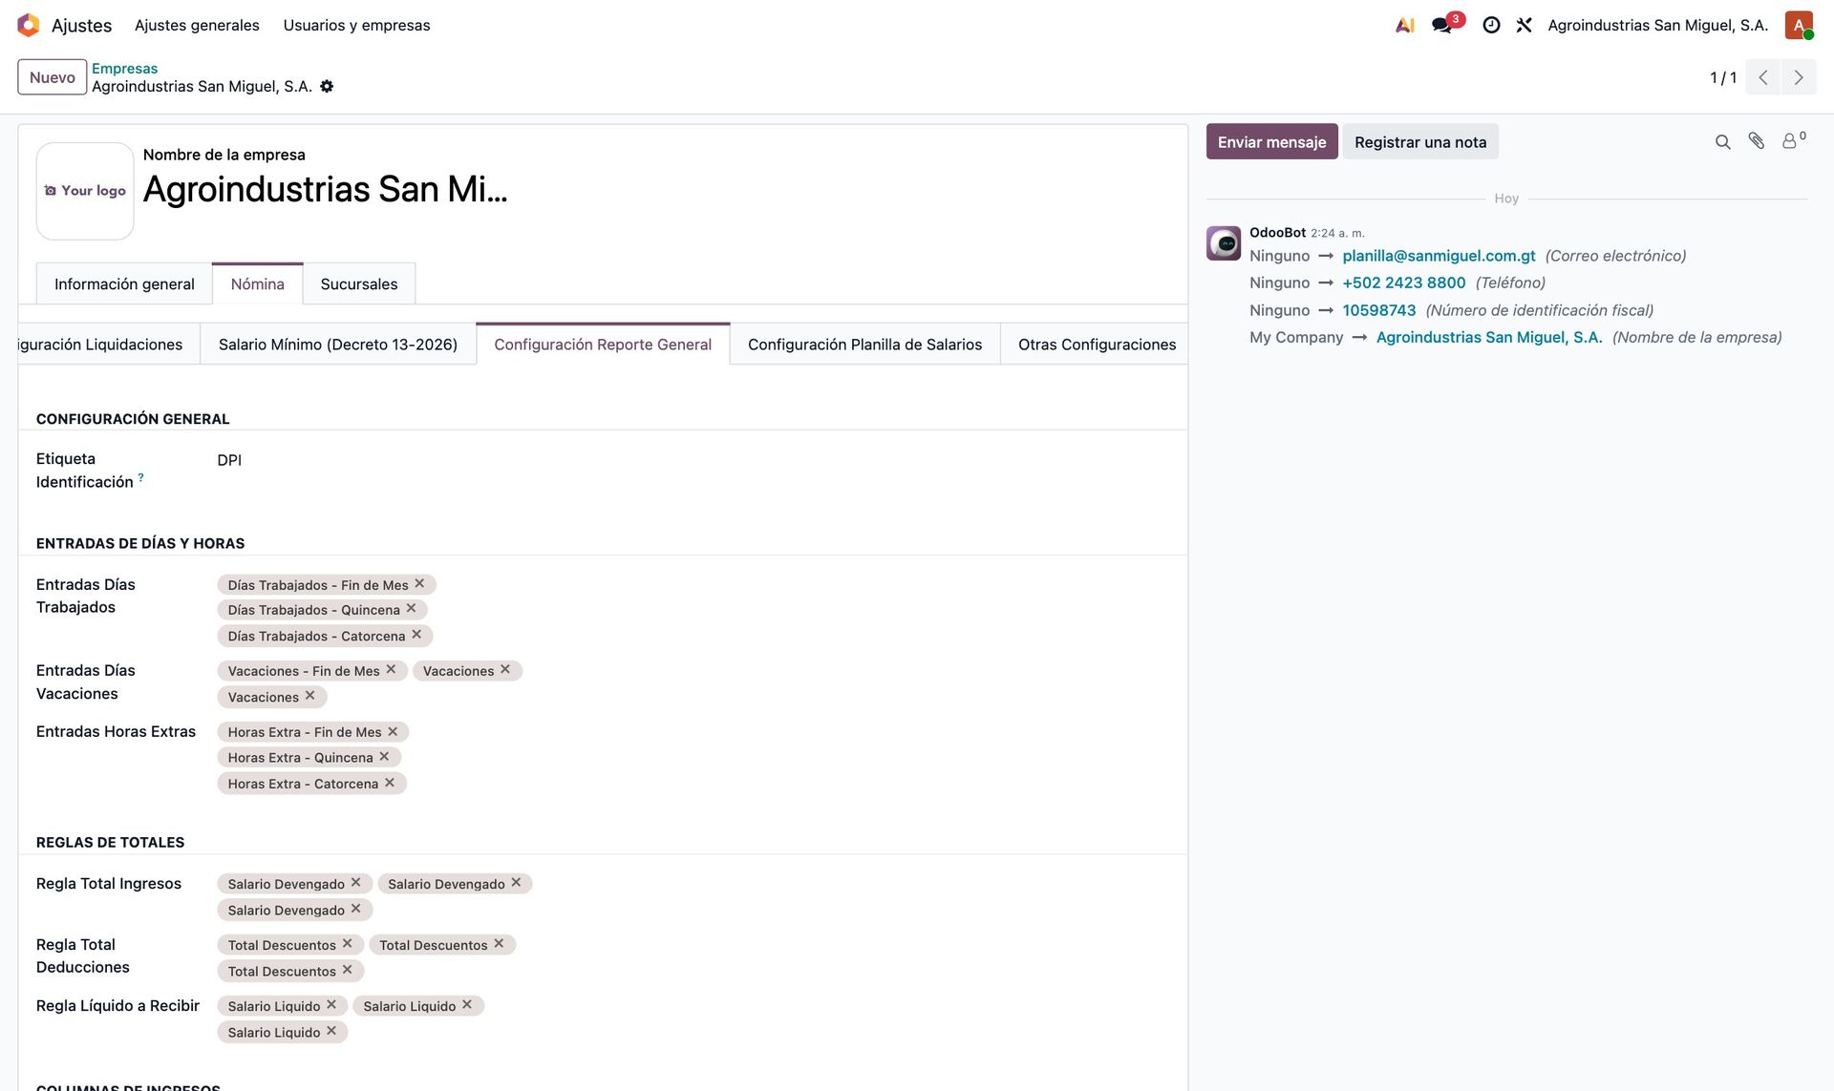The width and height of the screenshot is (1834, 1091).
Task: Edit the company name field
Action: click(x=325, y=189)
